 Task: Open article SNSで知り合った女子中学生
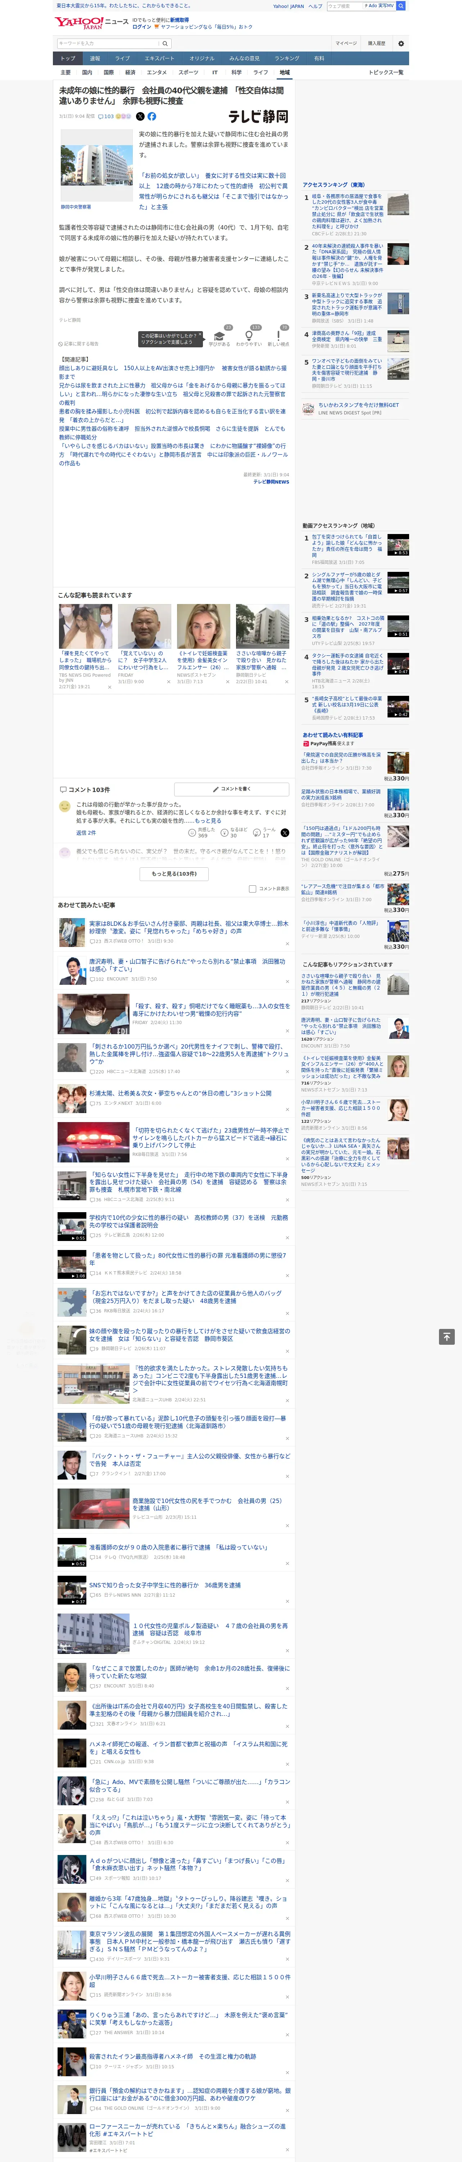pyautogui.click(x=165, y=1585)
